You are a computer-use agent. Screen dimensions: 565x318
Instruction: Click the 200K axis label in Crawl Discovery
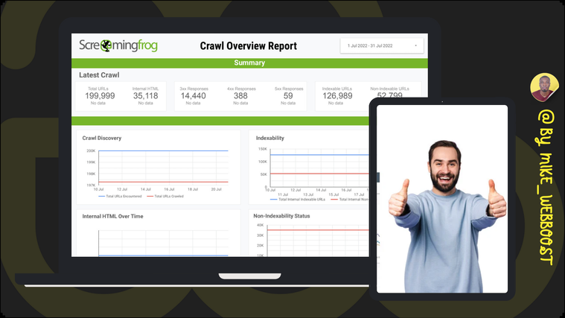(91, 150)
